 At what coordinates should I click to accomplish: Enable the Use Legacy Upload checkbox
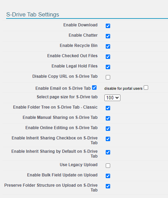[x=108, y=165]
